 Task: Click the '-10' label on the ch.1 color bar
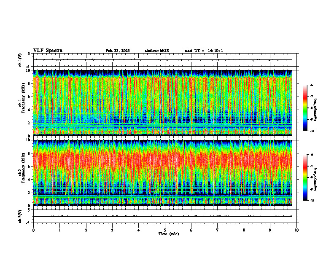click(312, 131)
